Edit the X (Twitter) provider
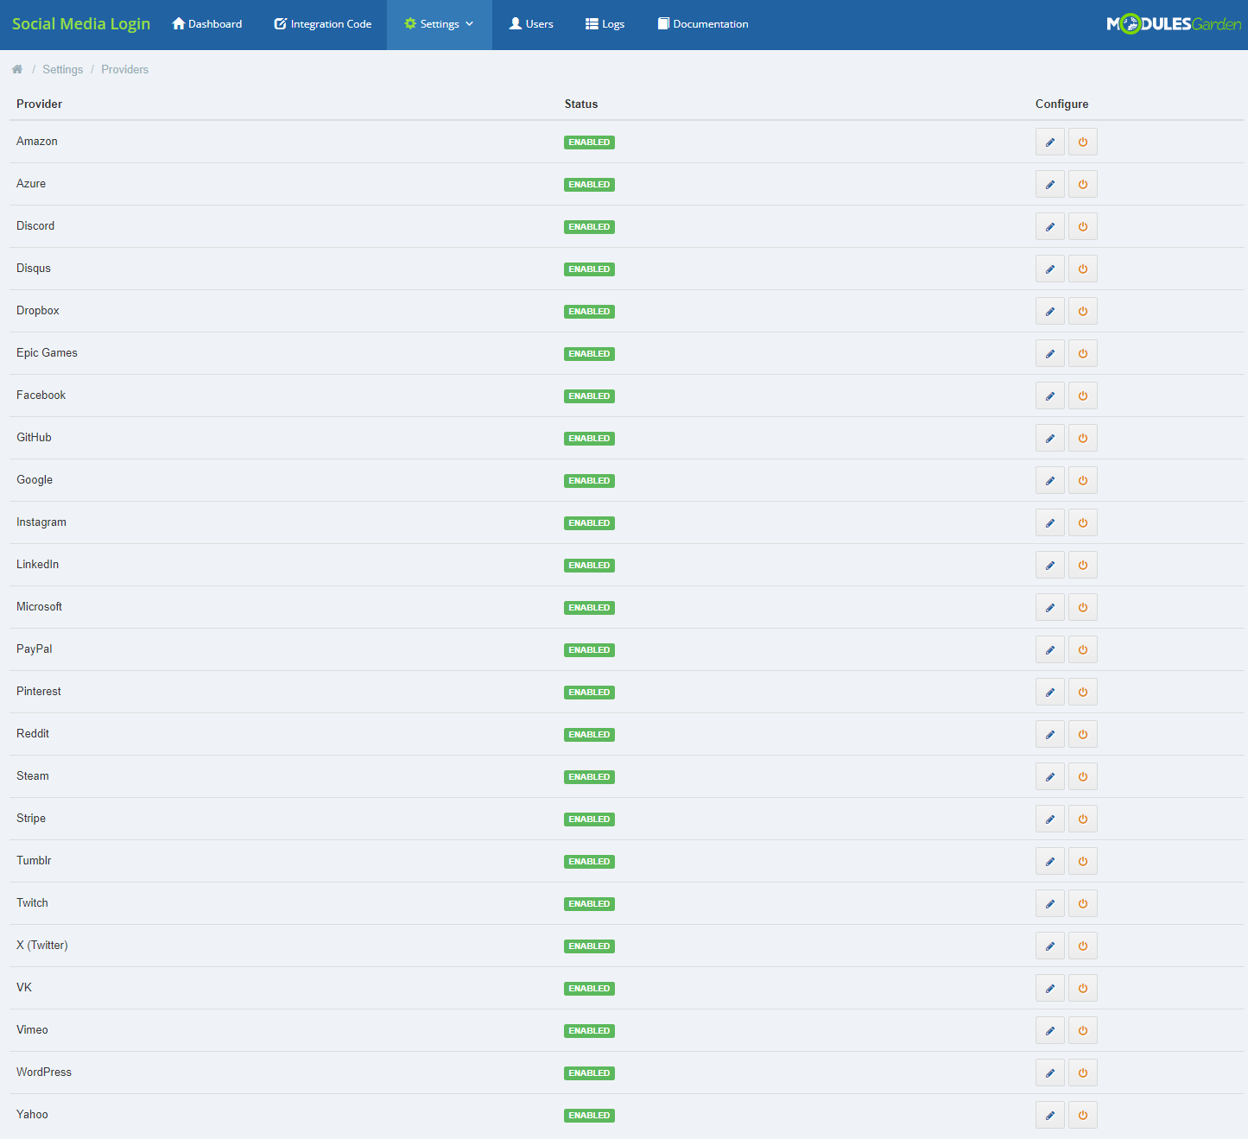 tap(1049, 945)
